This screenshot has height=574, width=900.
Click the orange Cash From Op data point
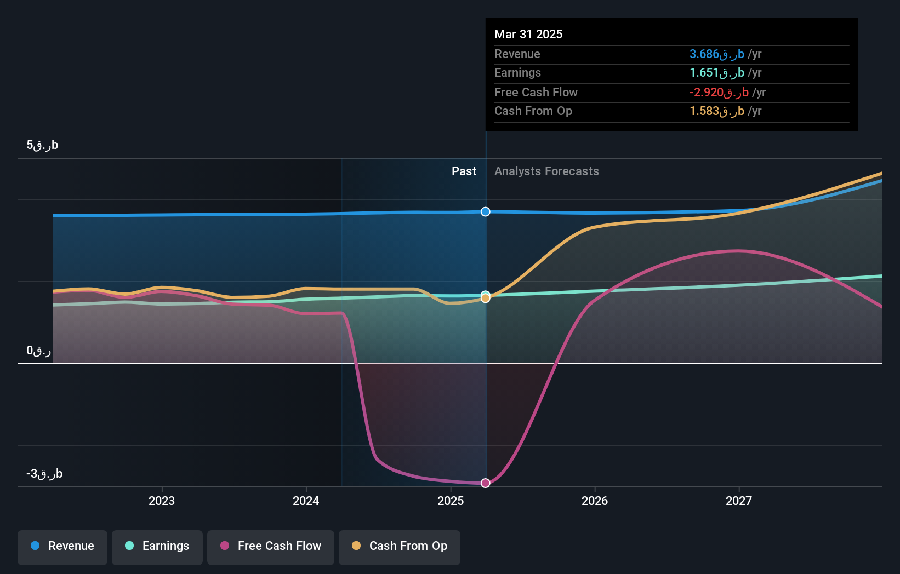pos(486,298)
